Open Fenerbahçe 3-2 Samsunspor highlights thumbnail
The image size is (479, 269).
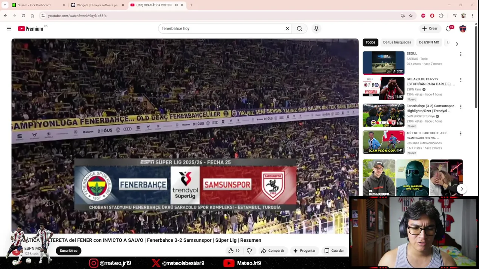[384, 115]
